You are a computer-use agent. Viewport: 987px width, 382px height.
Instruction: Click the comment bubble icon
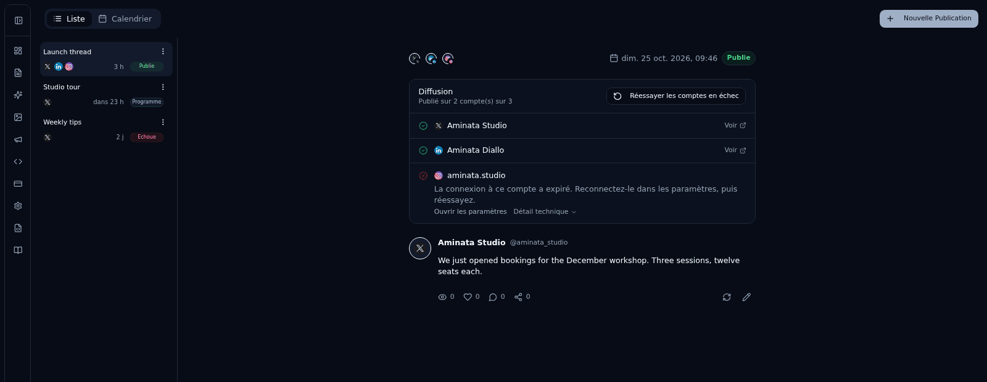click(x=493, y=297)
